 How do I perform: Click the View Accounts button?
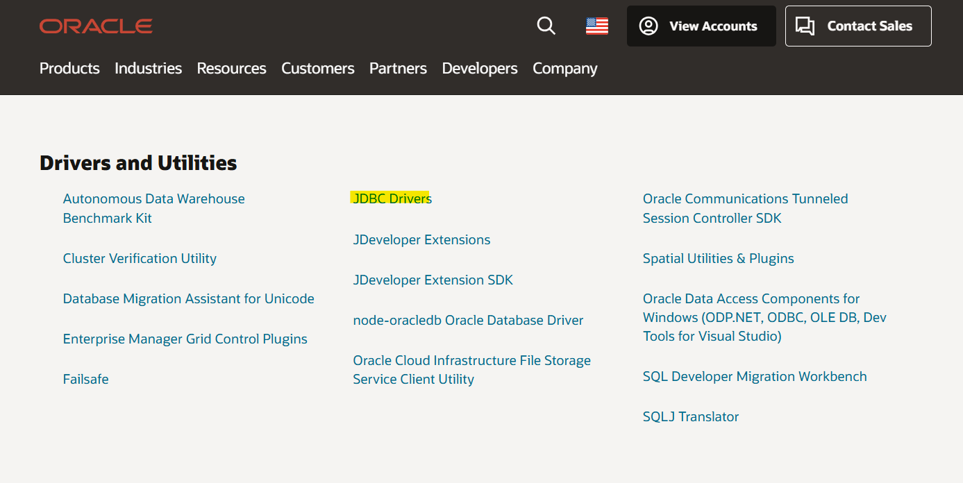701,26
